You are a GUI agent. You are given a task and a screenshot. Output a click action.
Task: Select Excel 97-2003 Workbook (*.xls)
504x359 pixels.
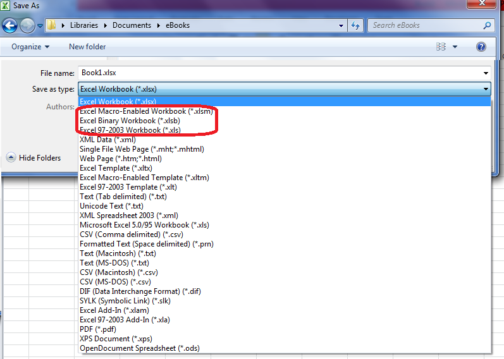pos(285,130)
